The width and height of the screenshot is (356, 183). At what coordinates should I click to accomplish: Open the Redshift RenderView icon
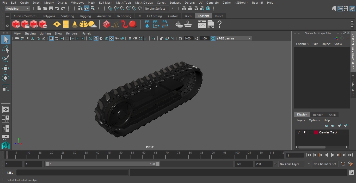click(x=16, y=24)
